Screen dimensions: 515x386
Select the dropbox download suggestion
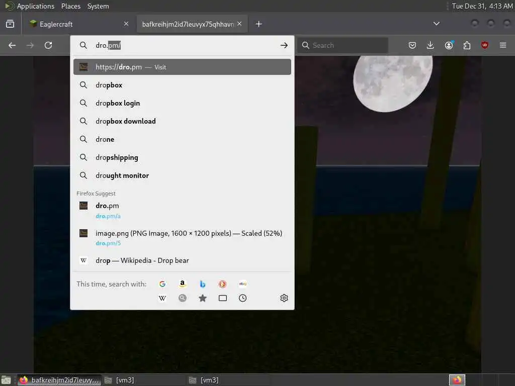click(x=182, y=121)
